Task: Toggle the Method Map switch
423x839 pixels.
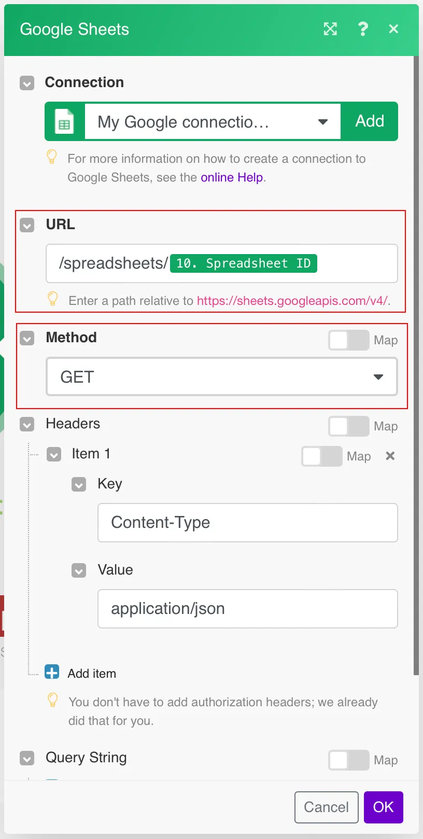Action: (x=348, y=340)
